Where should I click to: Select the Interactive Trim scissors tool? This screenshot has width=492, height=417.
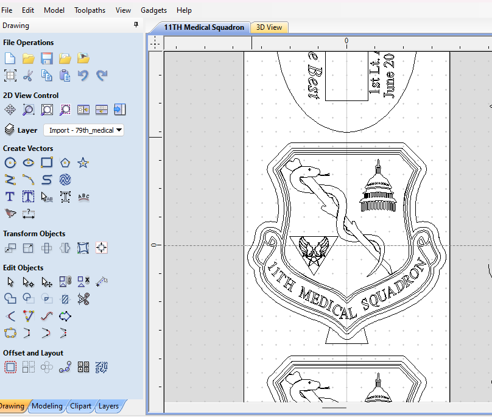pyautogui.click(x=83, y=299)
